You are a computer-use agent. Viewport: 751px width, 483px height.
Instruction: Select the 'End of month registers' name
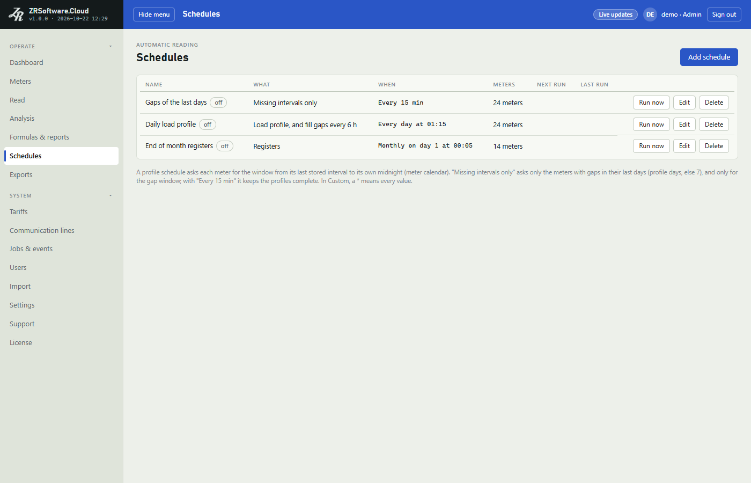pos(179,146)
